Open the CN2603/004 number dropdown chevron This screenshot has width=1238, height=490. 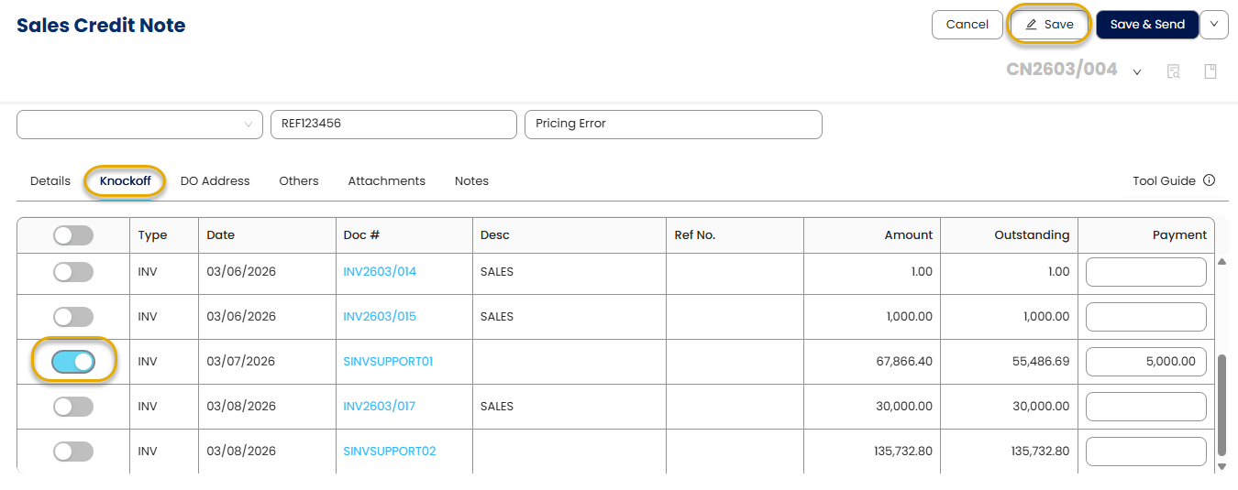coord(1137,72)
